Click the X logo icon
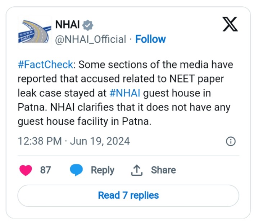This screenshot has width=254, height=222. coord(230,24)
